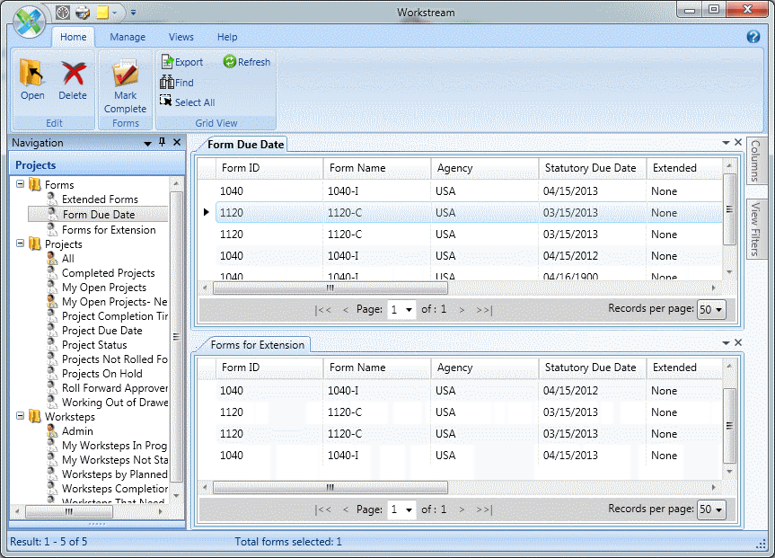The width and height of the screenshot is (775, 558).
Task: Export the grid data
Action: [182, 61]
